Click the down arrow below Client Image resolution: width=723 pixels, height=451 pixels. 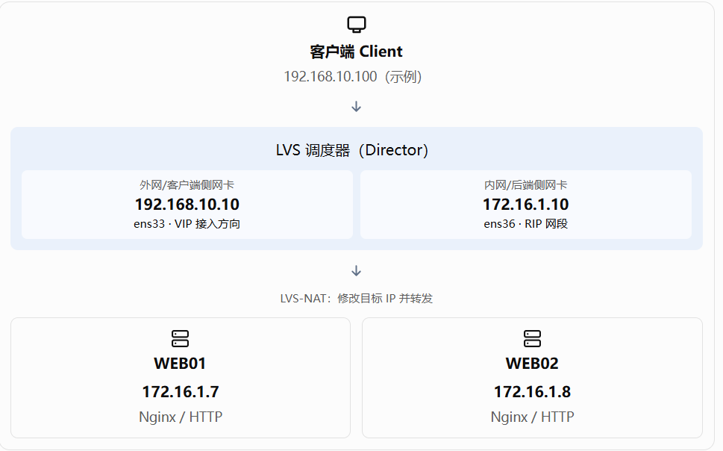coord(357,107)
